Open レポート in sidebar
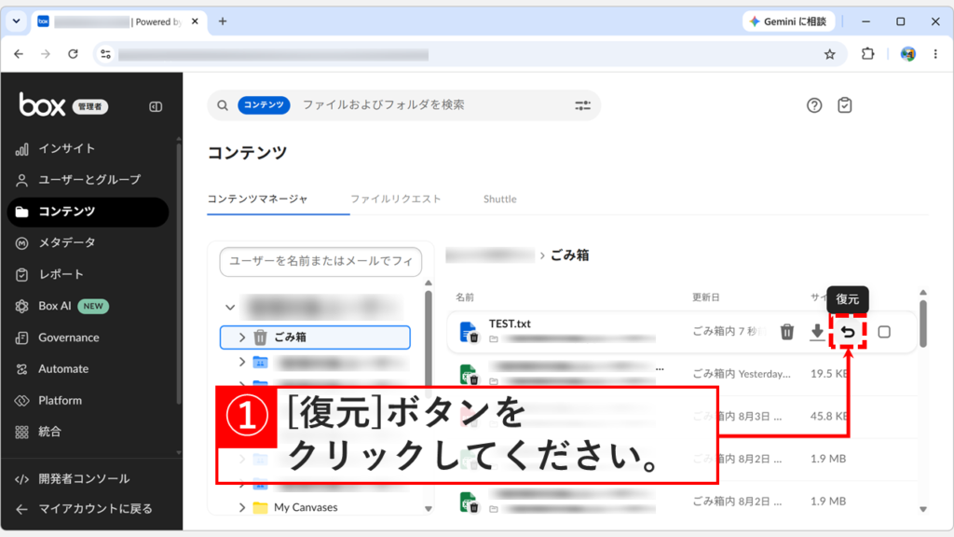 pyautogui.click(x=88, y=275)
